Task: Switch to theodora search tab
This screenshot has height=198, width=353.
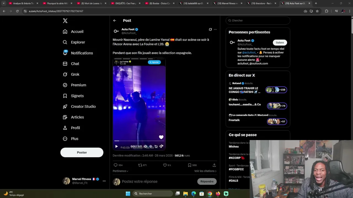Action: (261, 3)
